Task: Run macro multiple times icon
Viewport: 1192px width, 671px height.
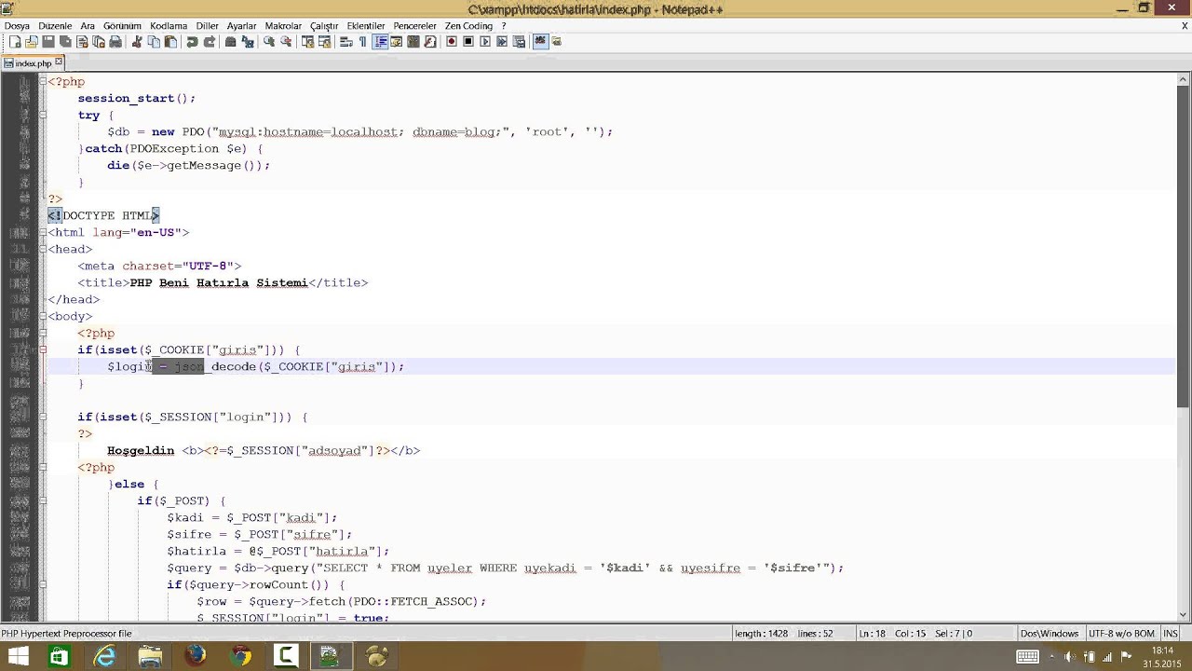Action: tap(502, 41)
